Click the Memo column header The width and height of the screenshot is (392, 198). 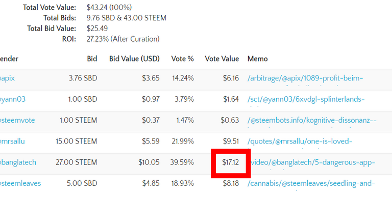point(257,59)
